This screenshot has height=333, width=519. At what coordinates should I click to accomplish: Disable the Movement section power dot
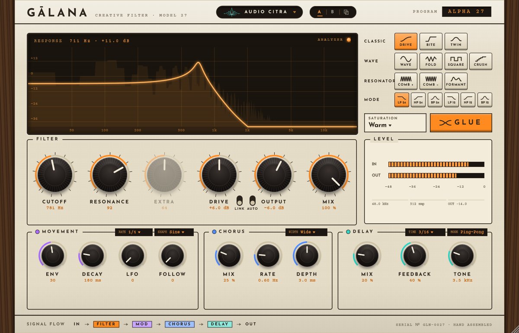(x=37, y=232)
